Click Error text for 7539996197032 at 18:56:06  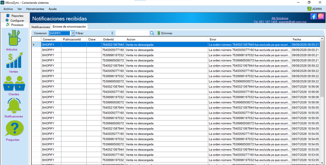[x=250, y=97]
